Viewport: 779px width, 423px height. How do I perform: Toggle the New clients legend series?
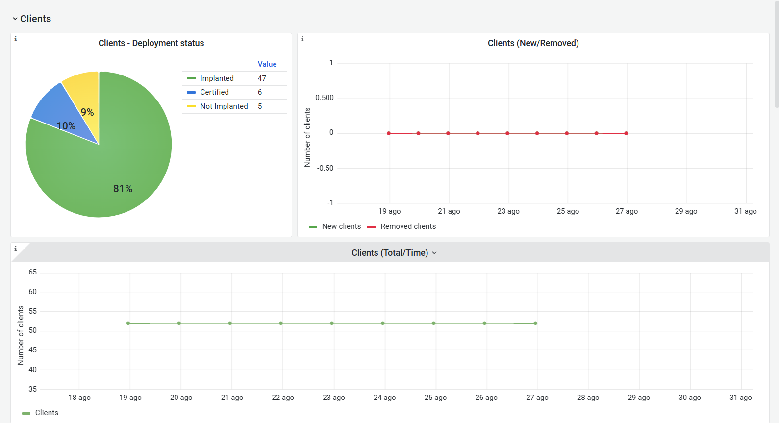pyautogui.click(x=341, y=226)
